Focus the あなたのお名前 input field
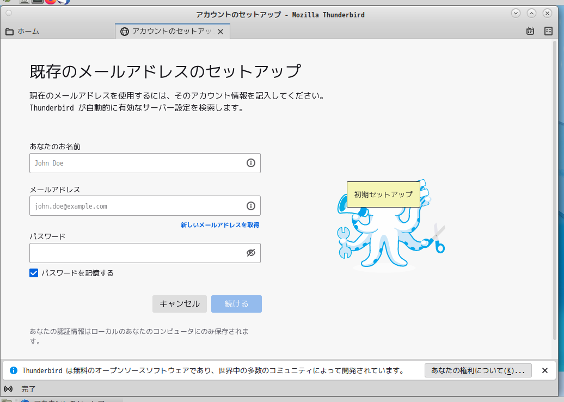 [145, 163]
